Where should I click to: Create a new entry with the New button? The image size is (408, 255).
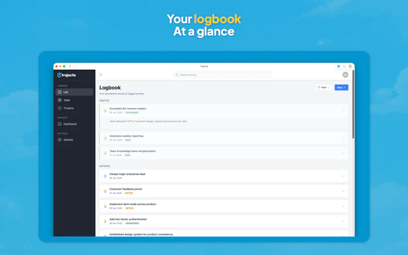pos(341,88)
